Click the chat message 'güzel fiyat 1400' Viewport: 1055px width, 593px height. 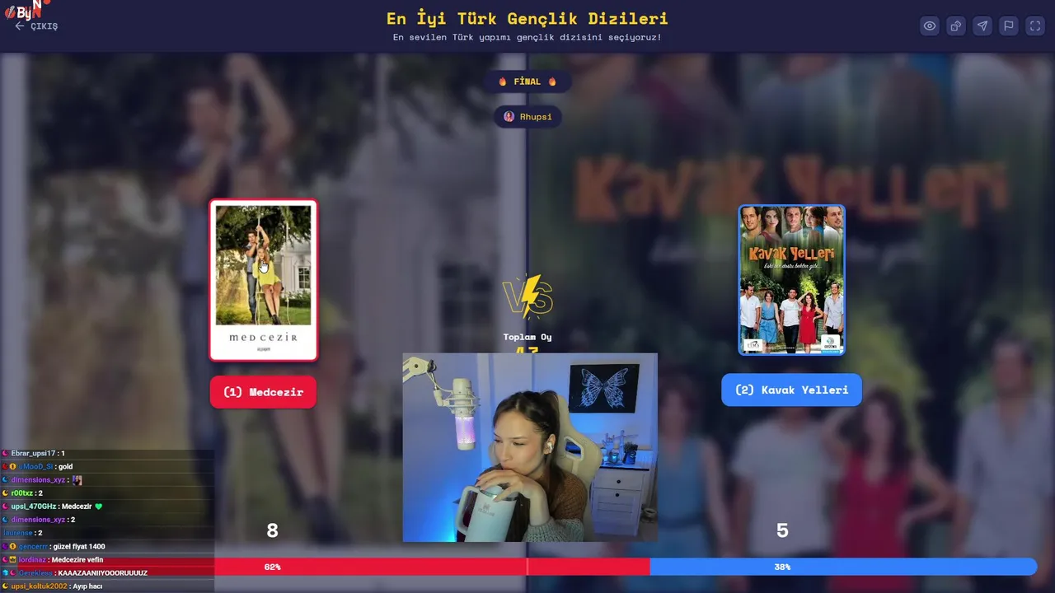point(77,546)
